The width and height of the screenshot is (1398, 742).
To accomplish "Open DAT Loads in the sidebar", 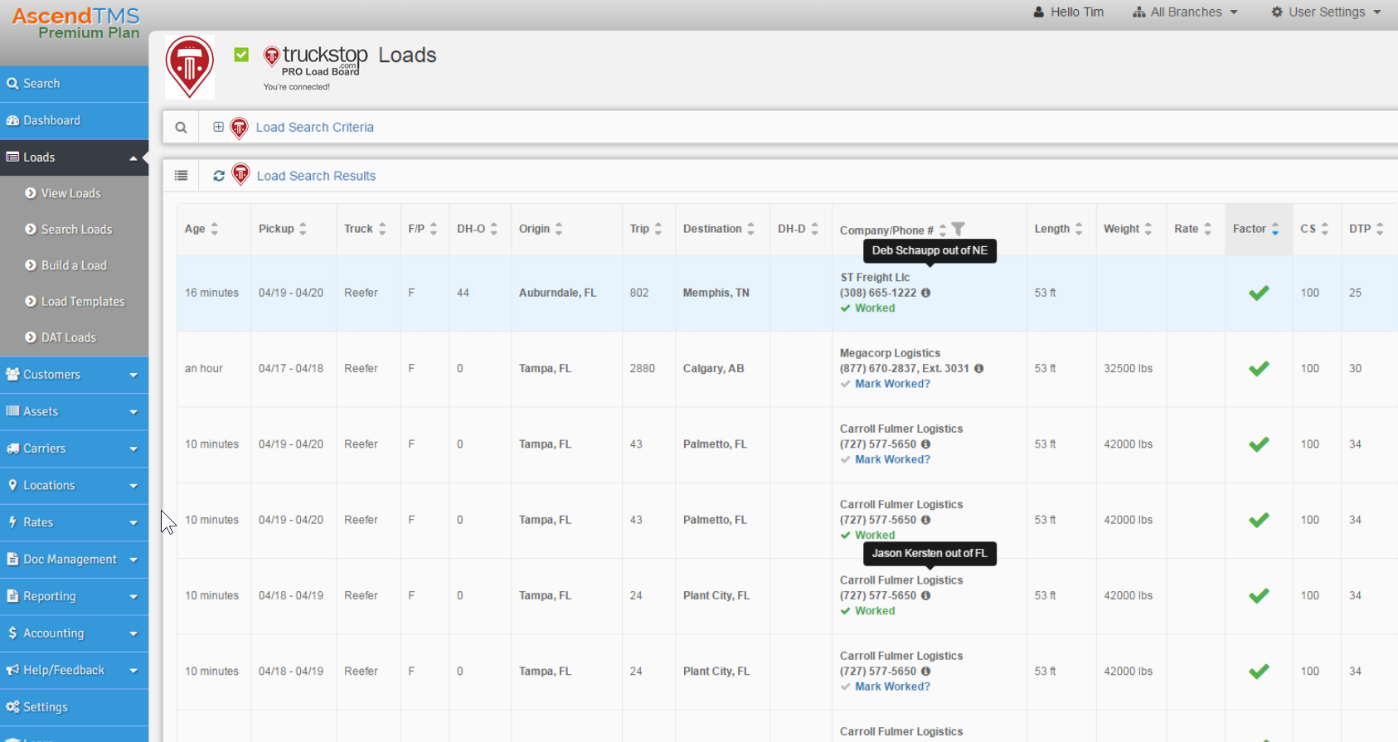I will 68,337.
